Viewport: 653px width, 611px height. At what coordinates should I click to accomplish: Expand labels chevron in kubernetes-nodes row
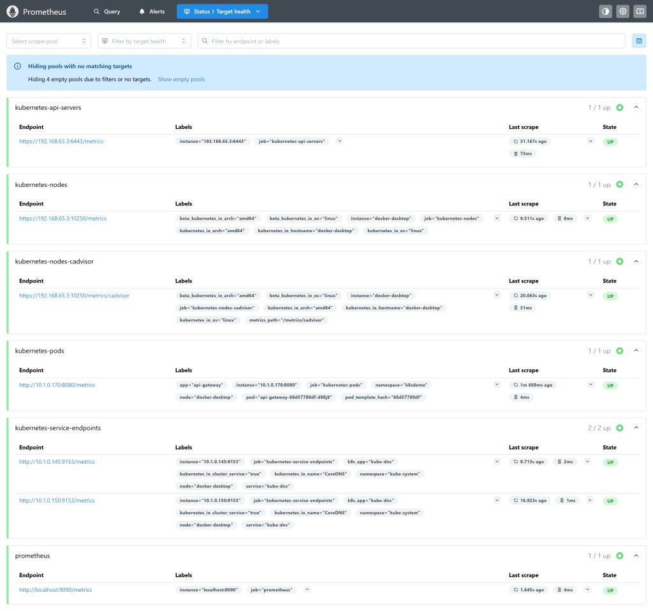tap(497, 218)
